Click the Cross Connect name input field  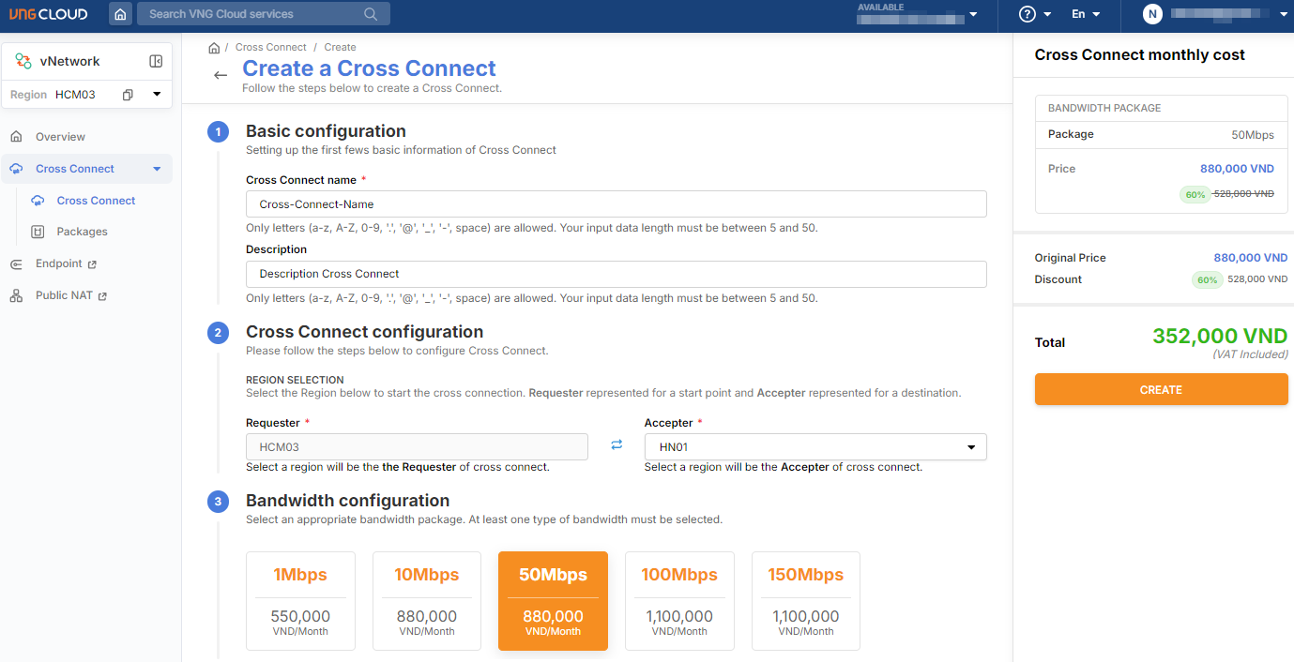pyautogui.click(x=616, y=203)
